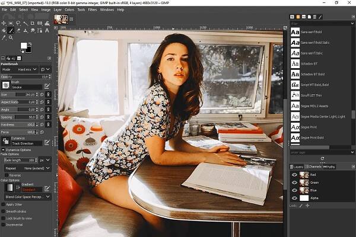Screen dimensions: 356x237
Task: Click the Smoke brush preview icon
Action: tap(5, 86)
